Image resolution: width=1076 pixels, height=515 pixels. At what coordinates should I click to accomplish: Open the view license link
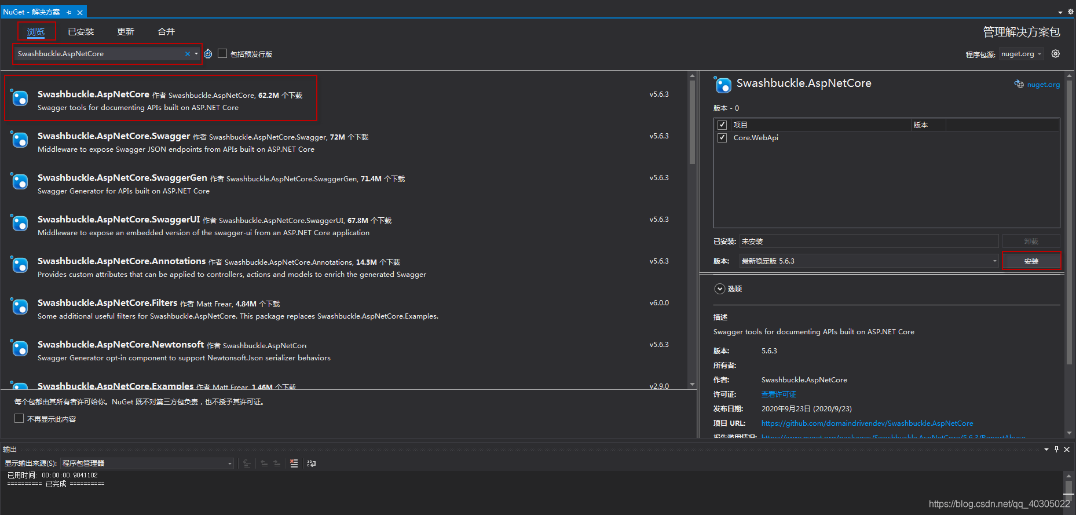point(778,394)
